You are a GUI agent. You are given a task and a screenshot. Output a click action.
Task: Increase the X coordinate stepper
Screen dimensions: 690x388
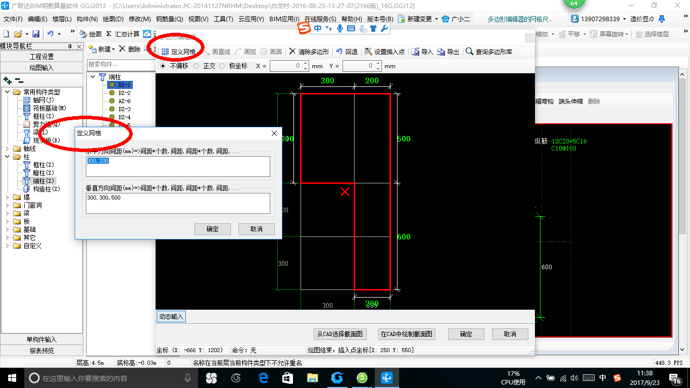click(305, 64)
